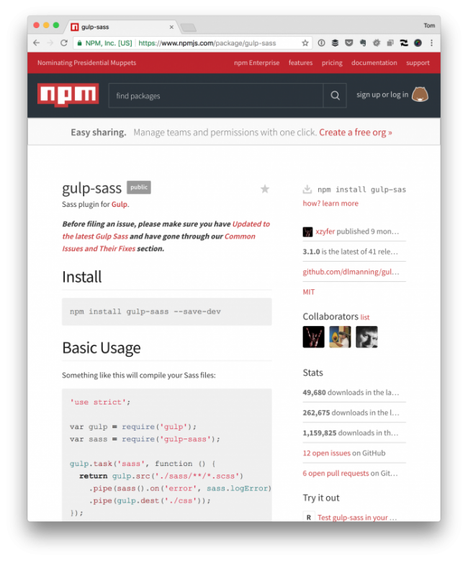Open the pricing nav item
The image size is (468, 561).
[x=332, y=63]
